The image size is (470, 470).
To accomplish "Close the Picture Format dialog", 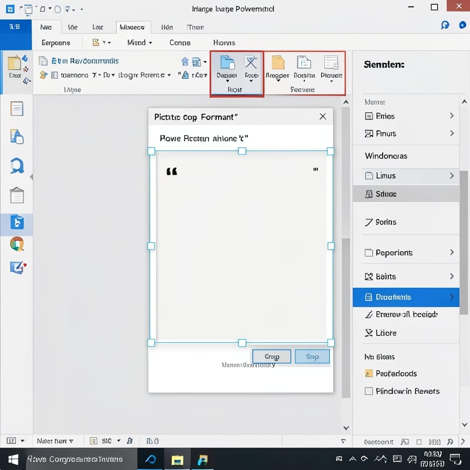I will pos(323,116).
